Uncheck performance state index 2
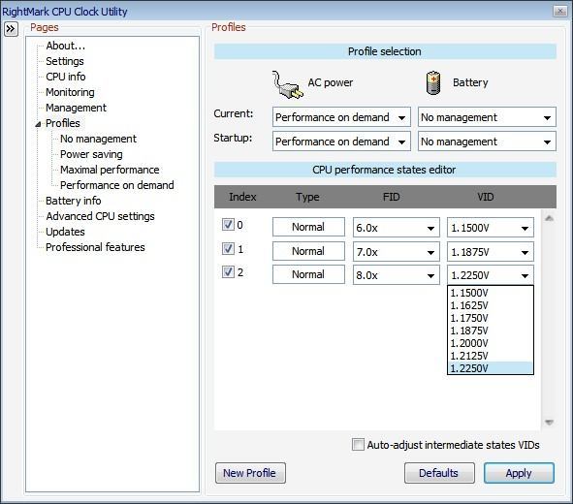This screenshot has height=504, width=573. [228, 271]
